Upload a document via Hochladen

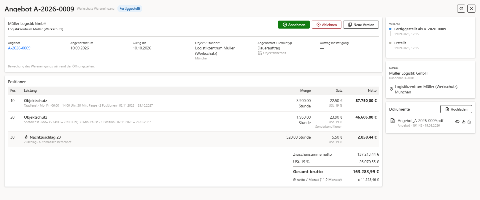tap(456, 109)
